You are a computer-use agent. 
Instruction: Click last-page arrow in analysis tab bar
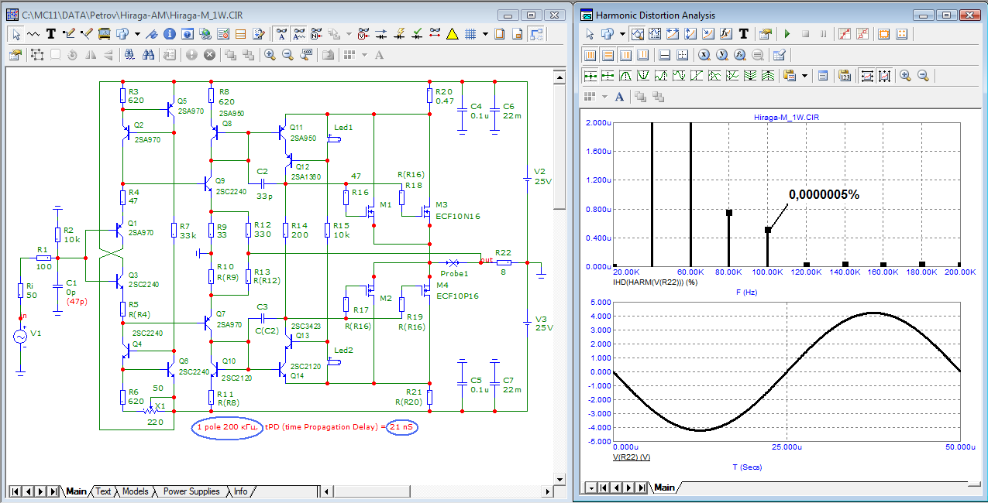click(642, 488)
